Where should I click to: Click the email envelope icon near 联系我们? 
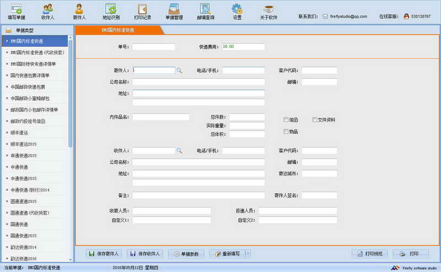click(325, 17)
